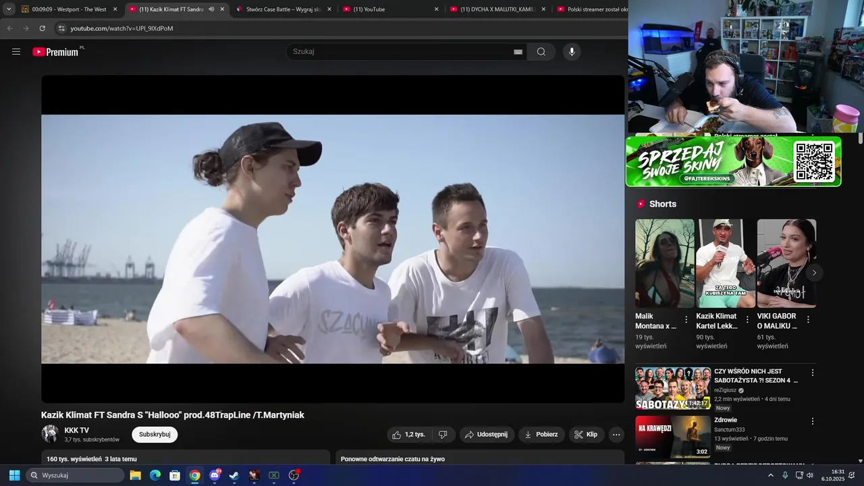Open Steam from the taskbar

pos(234,475)
